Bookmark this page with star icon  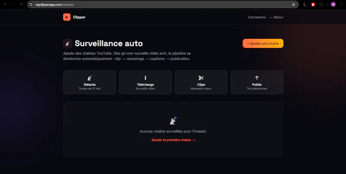click(x=294, y=4)
